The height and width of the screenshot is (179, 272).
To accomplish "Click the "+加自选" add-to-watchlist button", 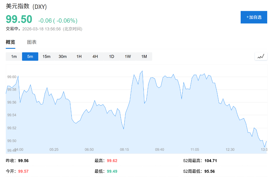I will tap(254, 17).
